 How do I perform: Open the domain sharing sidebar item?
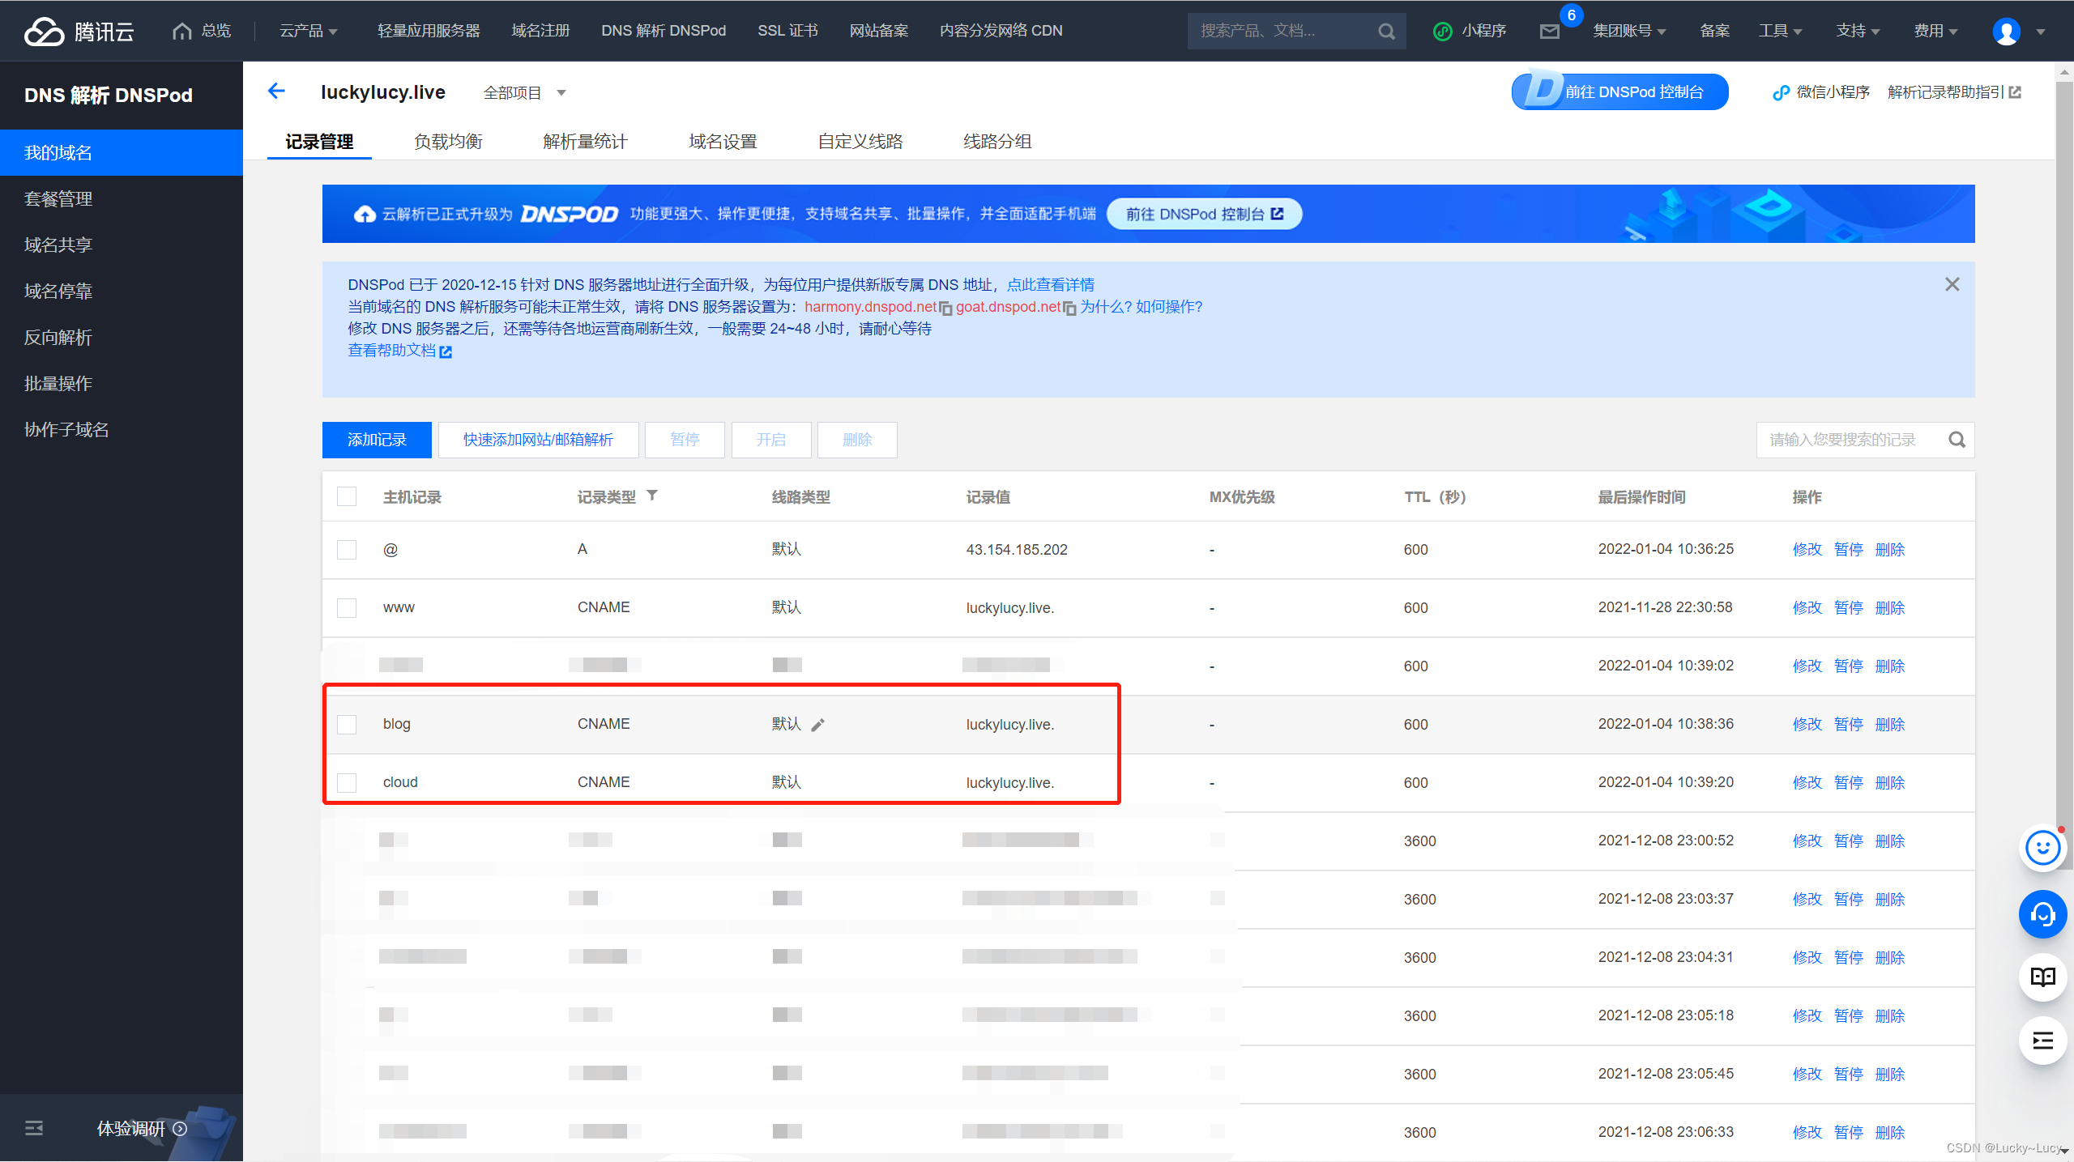122,245
